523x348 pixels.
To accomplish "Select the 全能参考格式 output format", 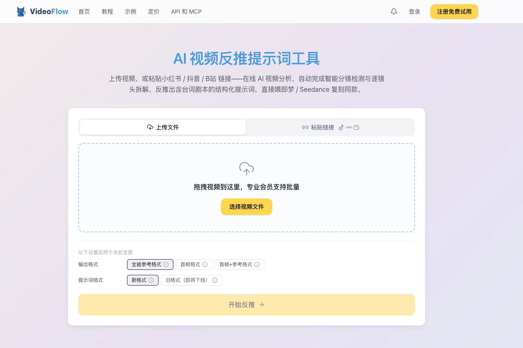I will 150,265.
